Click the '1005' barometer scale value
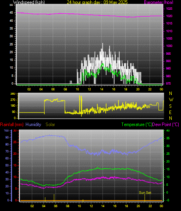 [169, 38]
